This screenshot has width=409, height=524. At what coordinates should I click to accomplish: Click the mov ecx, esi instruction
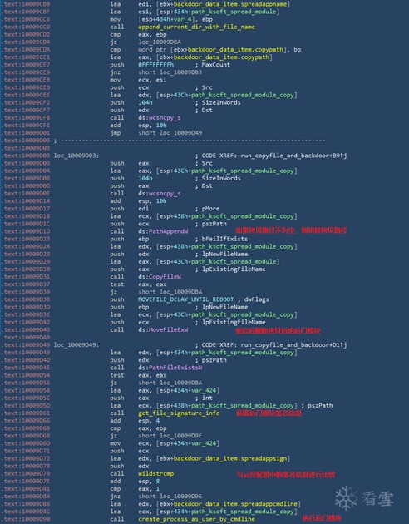coord(138,80)
